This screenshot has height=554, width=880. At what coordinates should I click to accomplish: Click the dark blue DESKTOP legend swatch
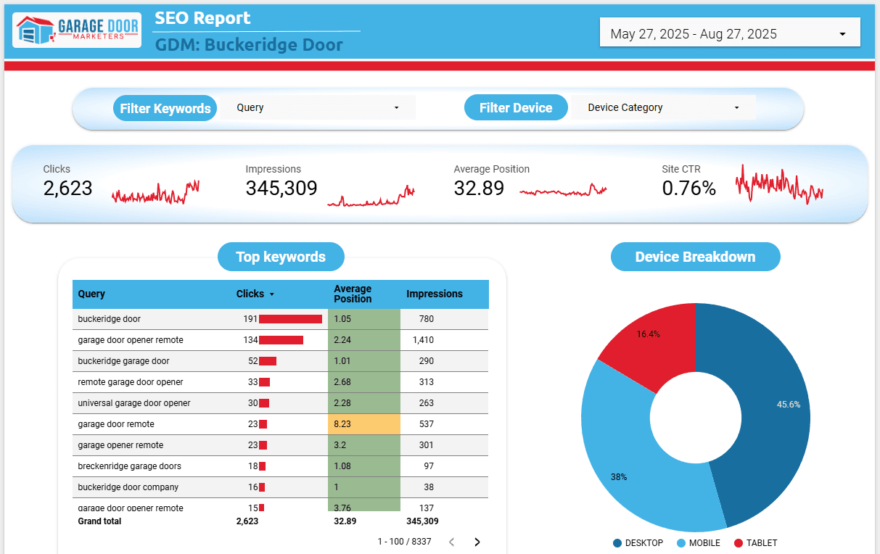point(617,542)
